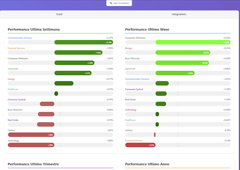This screenshot has width=240, height=170.
Task: Select Basic Materials in Ultimo Mese
Action: coord(132,58)
